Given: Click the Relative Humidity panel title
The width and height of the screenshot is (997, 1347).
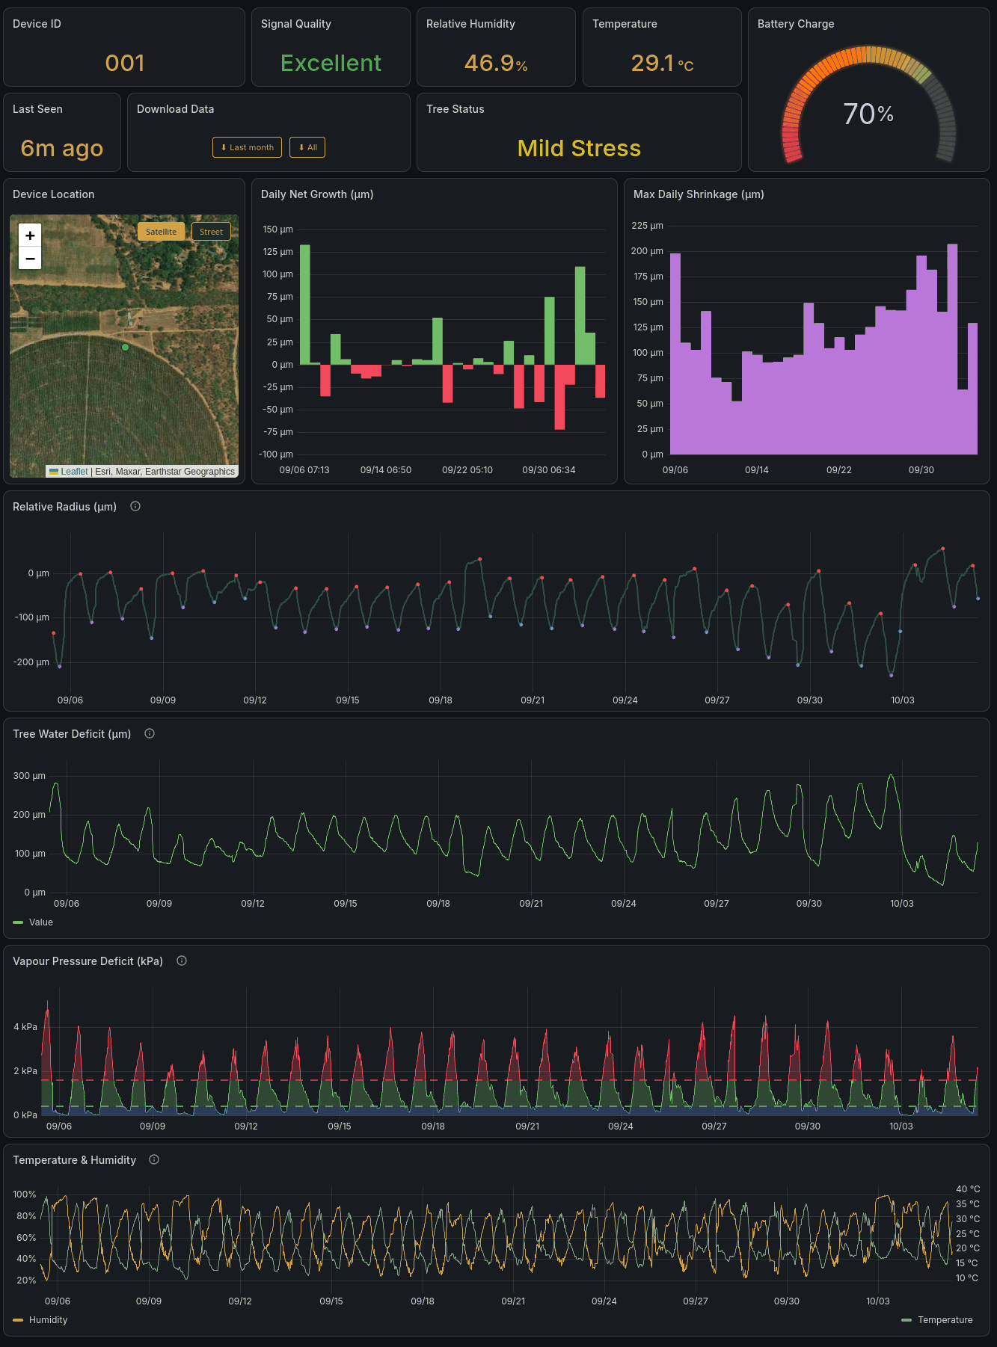Looking at the screenshot, I should click(470, 24).
